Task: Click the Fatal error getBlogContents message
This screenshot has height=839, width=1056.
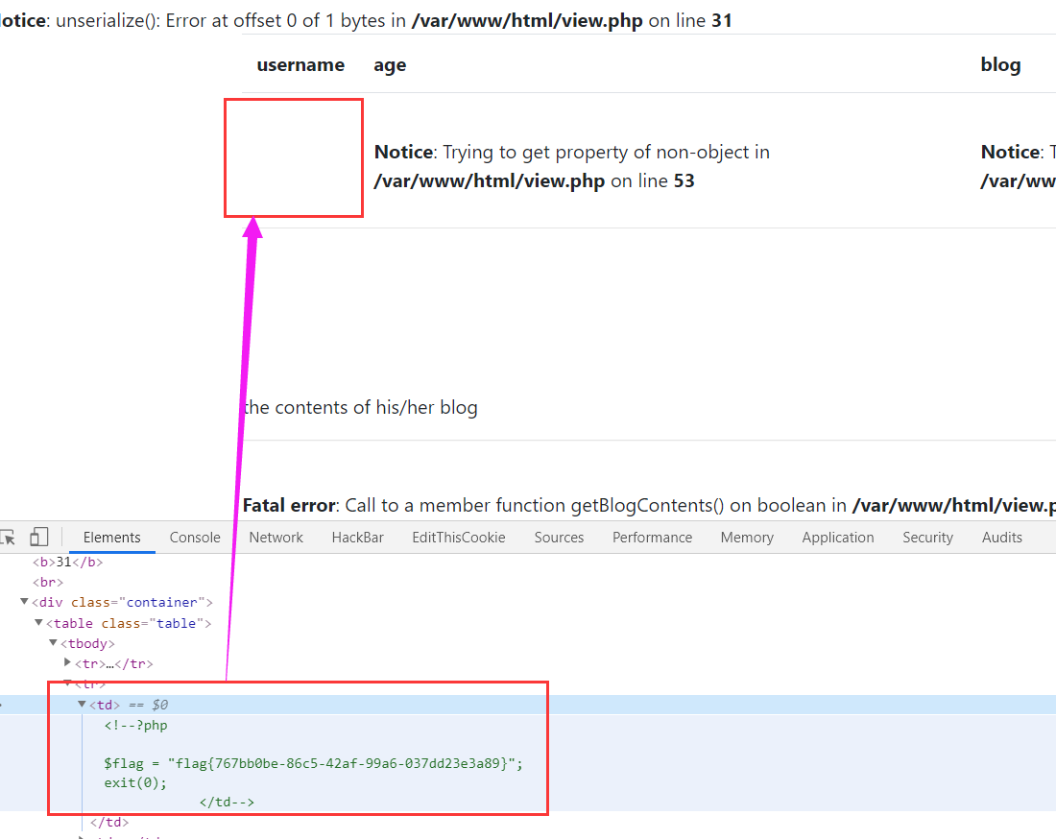Action: (x=649, y=505)
